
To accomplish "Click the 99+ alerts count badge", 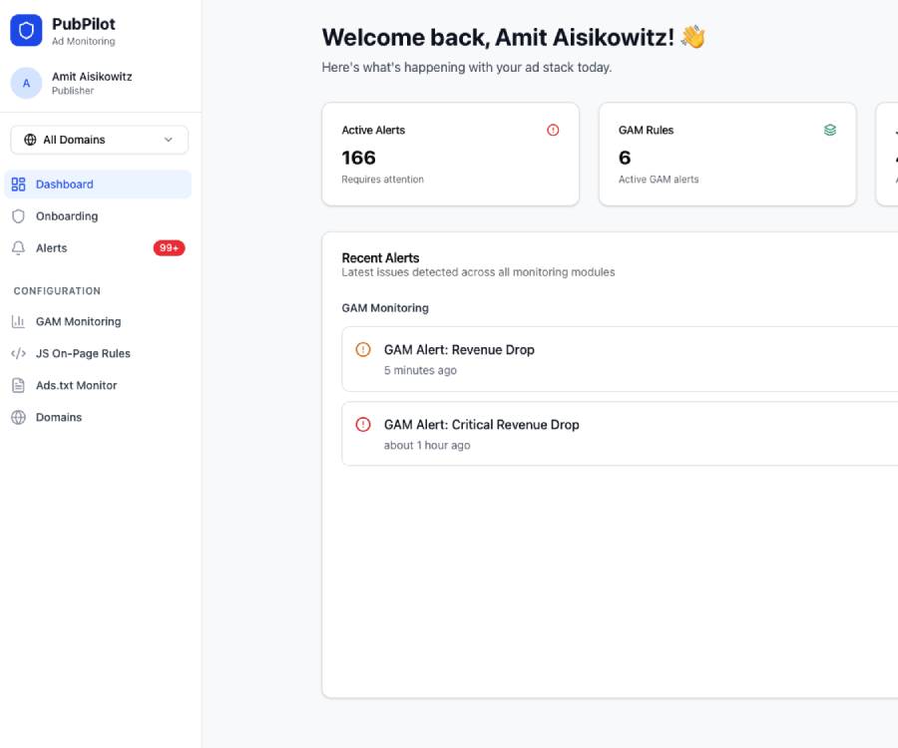I will tap(169, 248).
